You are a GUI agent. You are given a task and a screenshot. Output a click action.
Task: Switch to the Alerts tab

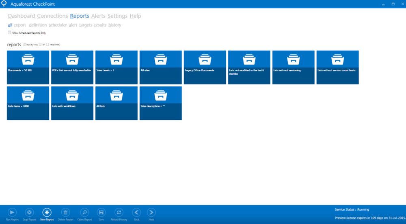coord(98,16)
